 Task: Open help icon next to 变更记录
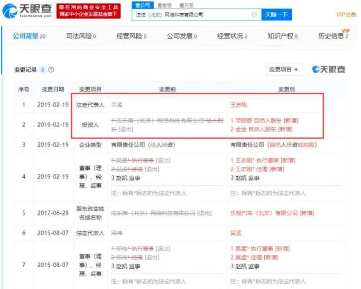51,70
